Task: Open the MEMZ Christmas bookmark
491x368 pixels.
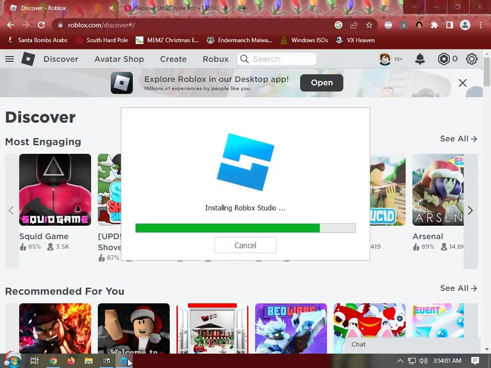Action: click(167, 40)
